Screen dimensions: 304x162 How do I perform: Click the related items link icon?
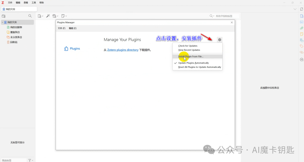(301, 52)
